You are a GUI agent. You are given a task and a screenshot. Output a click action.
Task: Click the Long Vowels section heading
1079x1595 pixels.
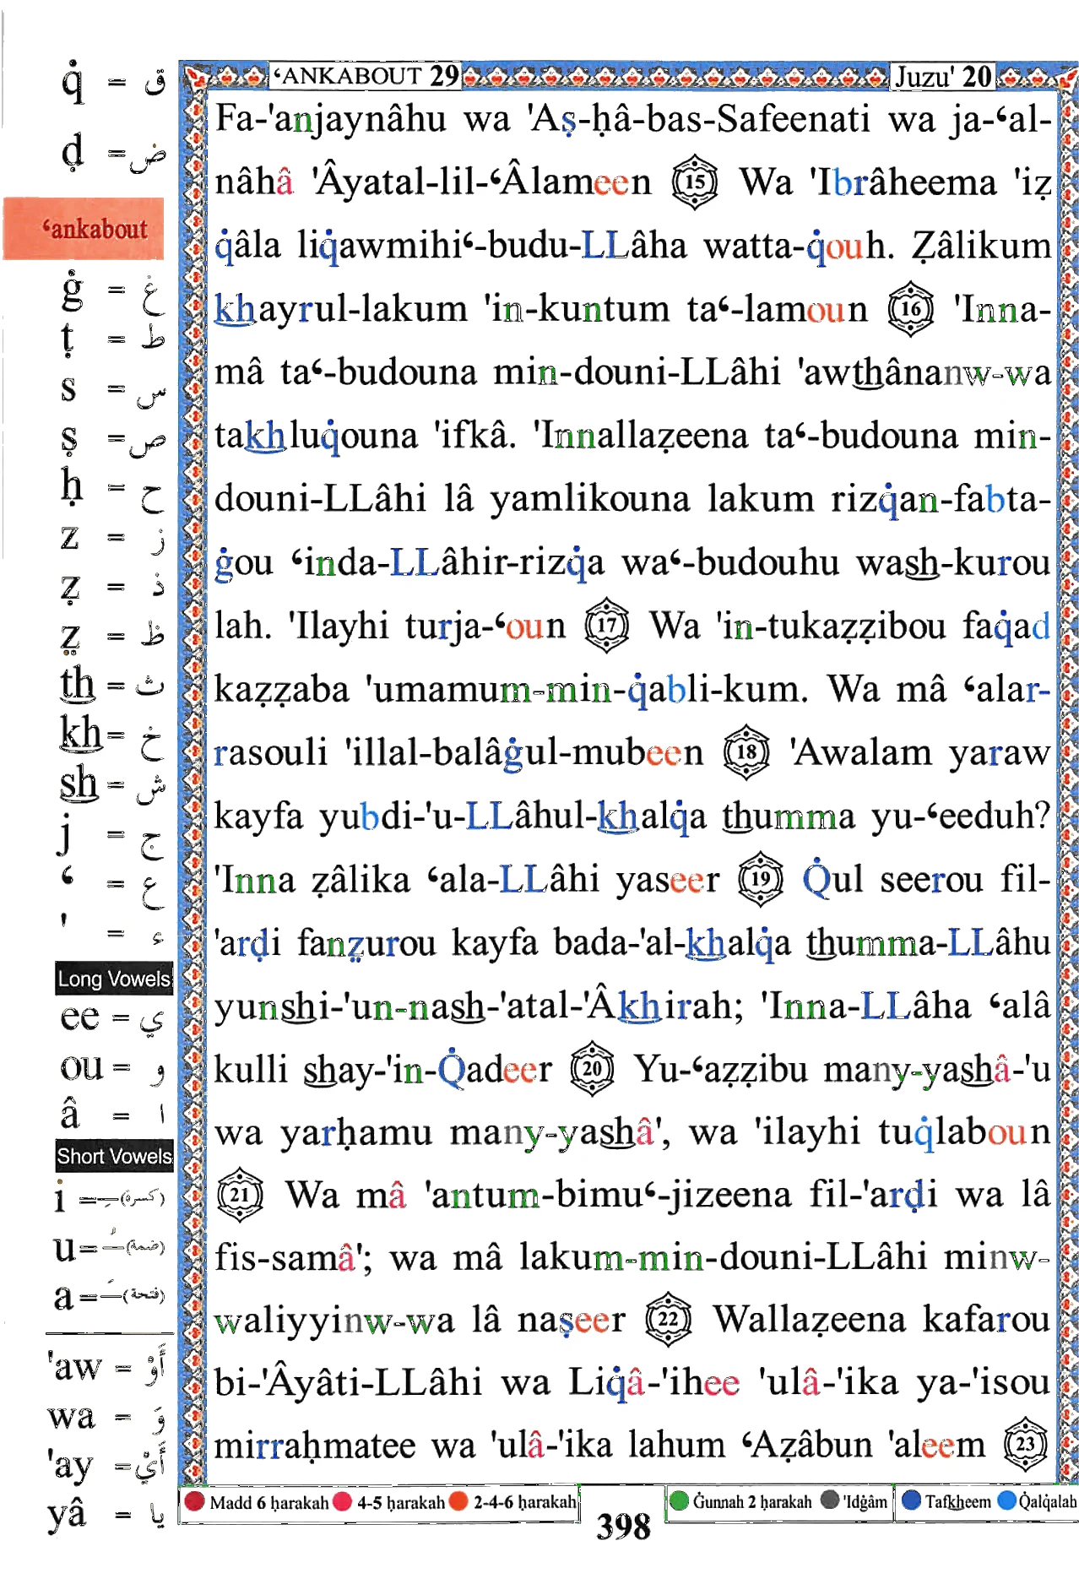tap(114, 979)
